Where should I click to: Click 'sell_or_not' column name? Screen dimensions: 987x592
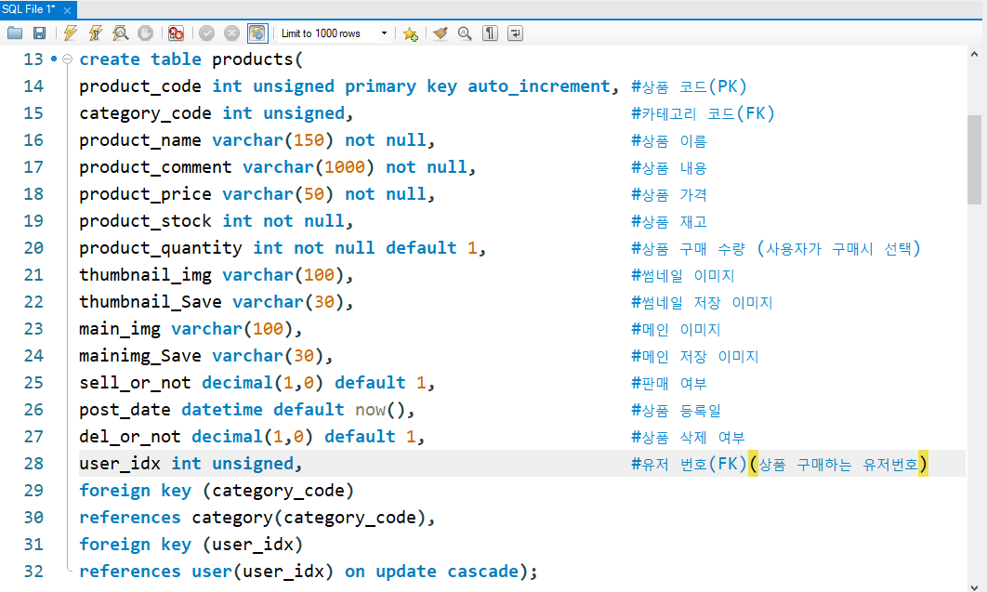point(135,383)
